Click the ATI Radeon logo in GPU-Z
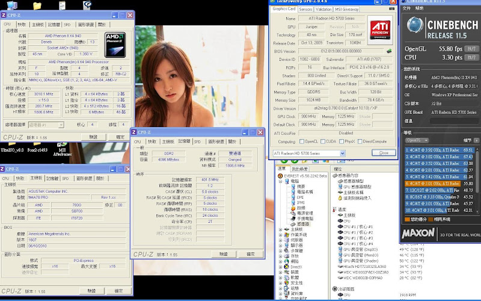Viewport: 481px width, 301px height. pyautogui.click(x=380, y=30)
